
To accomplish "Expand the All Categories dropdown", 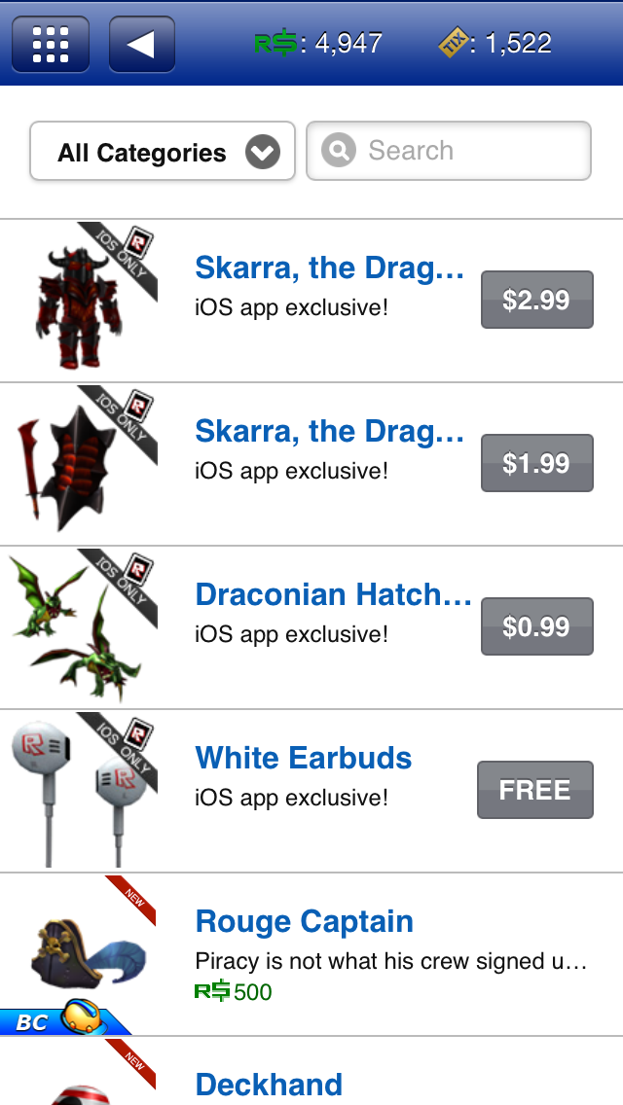I will pos(163,151).
